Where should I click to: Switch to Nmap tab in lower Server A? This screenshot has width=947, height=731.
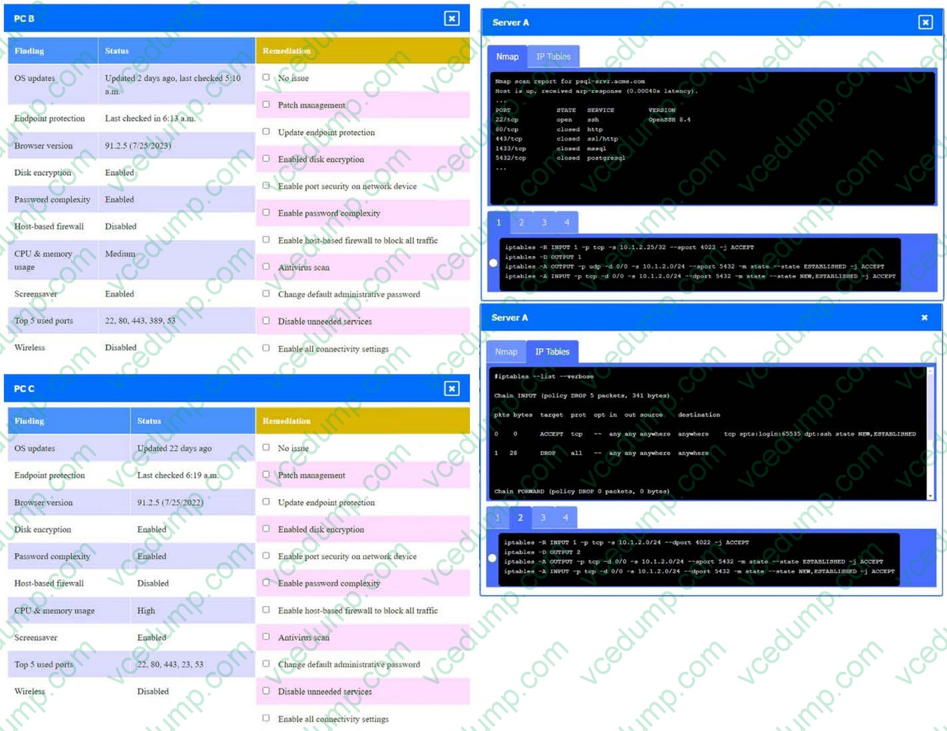(x=506, y=352)
